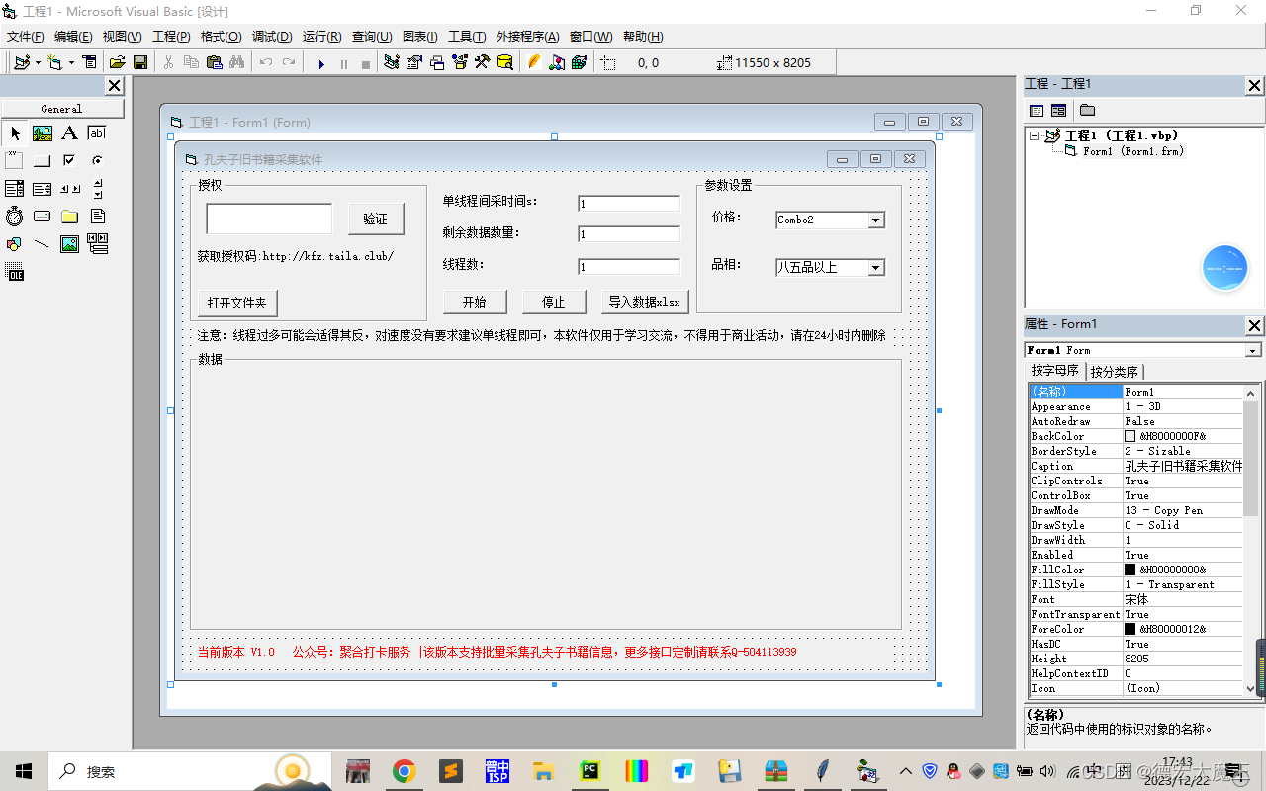1266x791 pixels.
Task: Open the Add Form toolbar dropdown arrow
Action: [x=71, y=62]
